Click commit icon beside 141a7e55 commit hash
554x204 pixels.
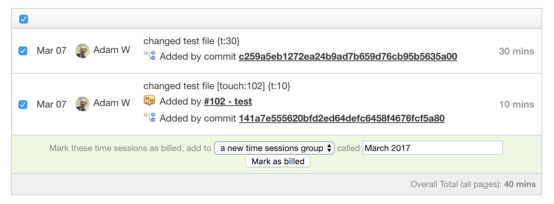(149, 118)
